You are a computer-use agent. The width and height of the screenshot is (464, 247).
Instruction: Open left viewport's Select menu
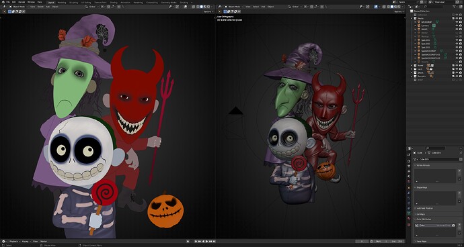40,7
